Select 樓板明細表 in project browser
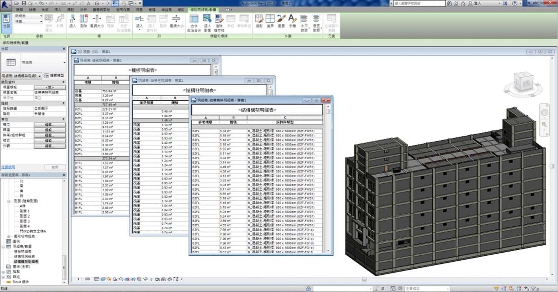558x292 pixels. coord(23,251)
